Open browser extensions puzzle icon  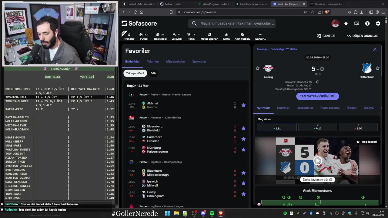point(356,12)
